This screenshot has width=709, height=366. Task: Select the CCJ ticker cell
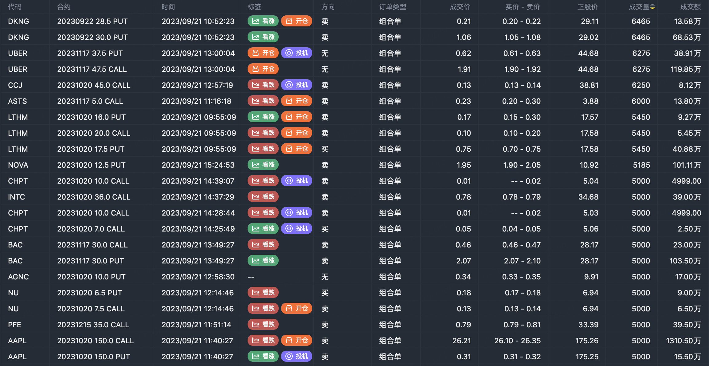(x=15, y=85)
